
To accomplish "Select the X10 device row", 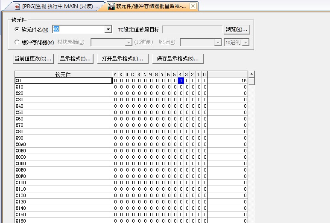I will 63,87.
